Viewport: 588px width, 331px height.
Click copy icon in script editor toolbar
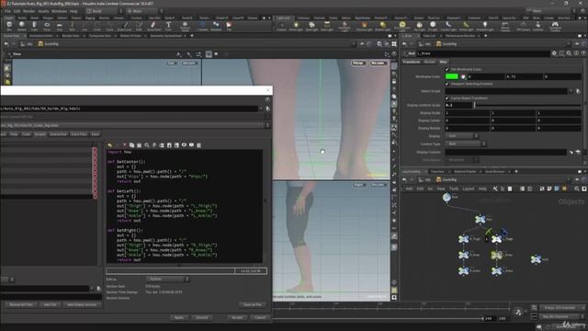point(131,145)
